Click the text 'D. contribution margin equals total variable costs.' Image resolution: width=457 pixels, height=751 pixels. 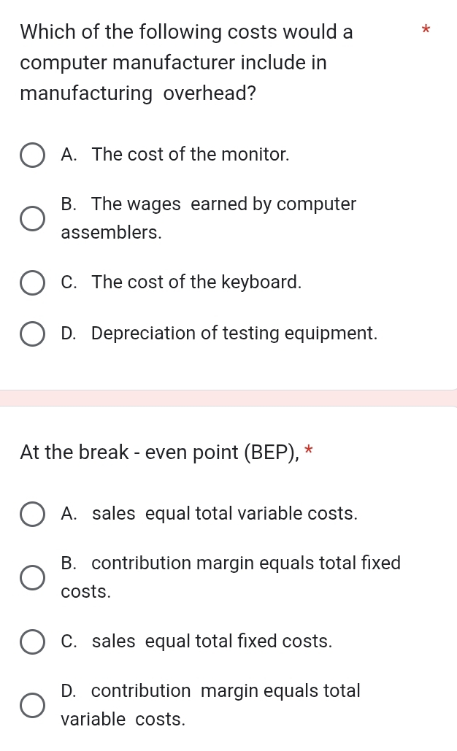(210, 705)
